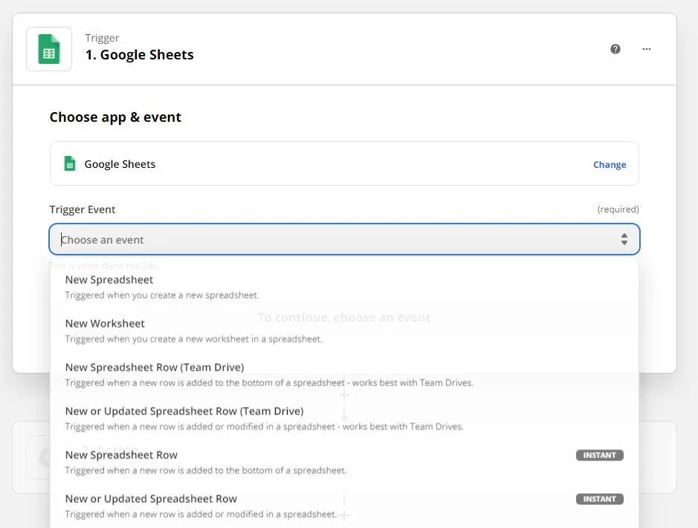698x528 pixels.
Task: Click the Change link for Google Sheets
Action: click(610, 165)
